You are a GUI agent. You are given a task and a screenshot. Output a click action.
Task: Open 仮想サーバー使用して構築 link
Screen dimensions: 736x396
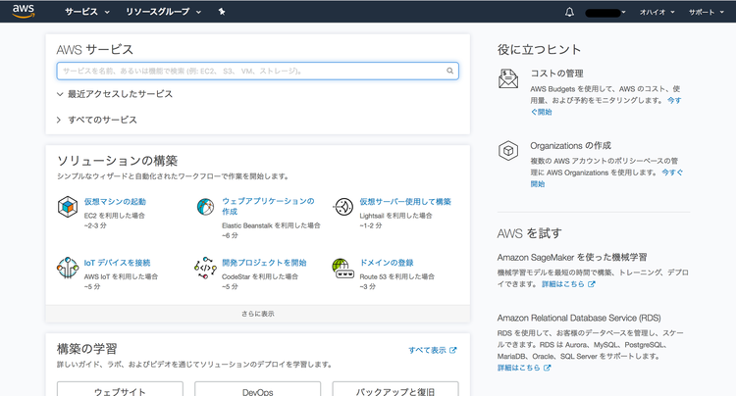click(x=405, y=202)
